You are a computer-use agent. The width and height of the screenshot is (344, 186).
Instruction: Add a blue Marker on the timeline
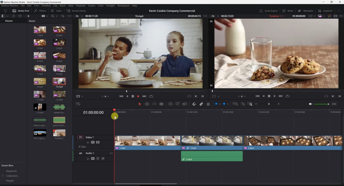click(x=224, y=104)
